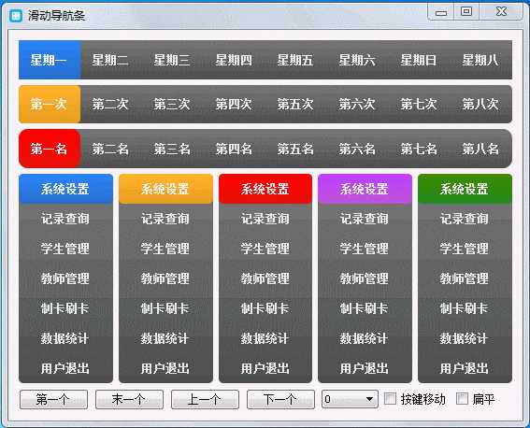Open 数据统计 in the fifth column
Screen dimensions: 530x428
[x=466, y=338]
